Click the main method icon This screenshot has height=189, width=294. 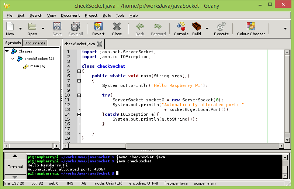pyautogui.click(x=26, y=67)
